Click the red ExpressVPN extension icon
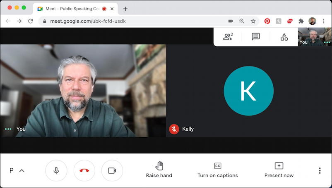The width and height of the screenshot is (332, 188). (290, 21)
